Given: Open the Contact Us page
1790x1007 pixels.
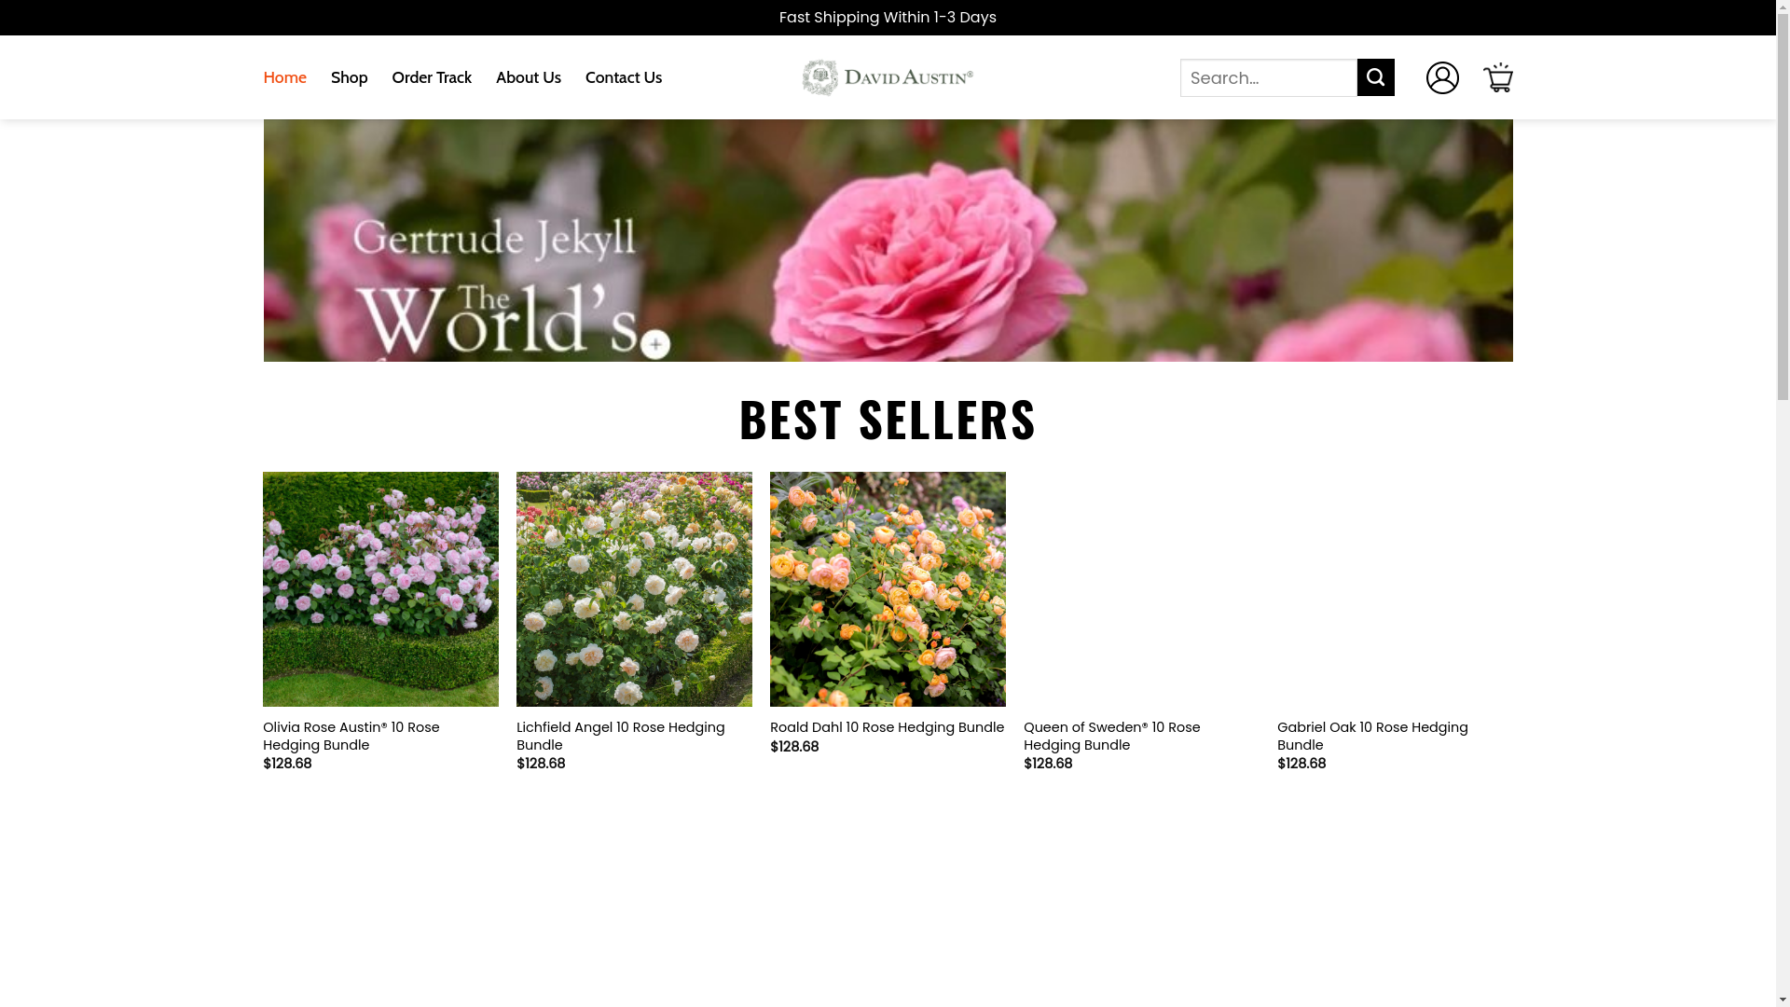Looking at the screenshot, I should pos(624,77).
